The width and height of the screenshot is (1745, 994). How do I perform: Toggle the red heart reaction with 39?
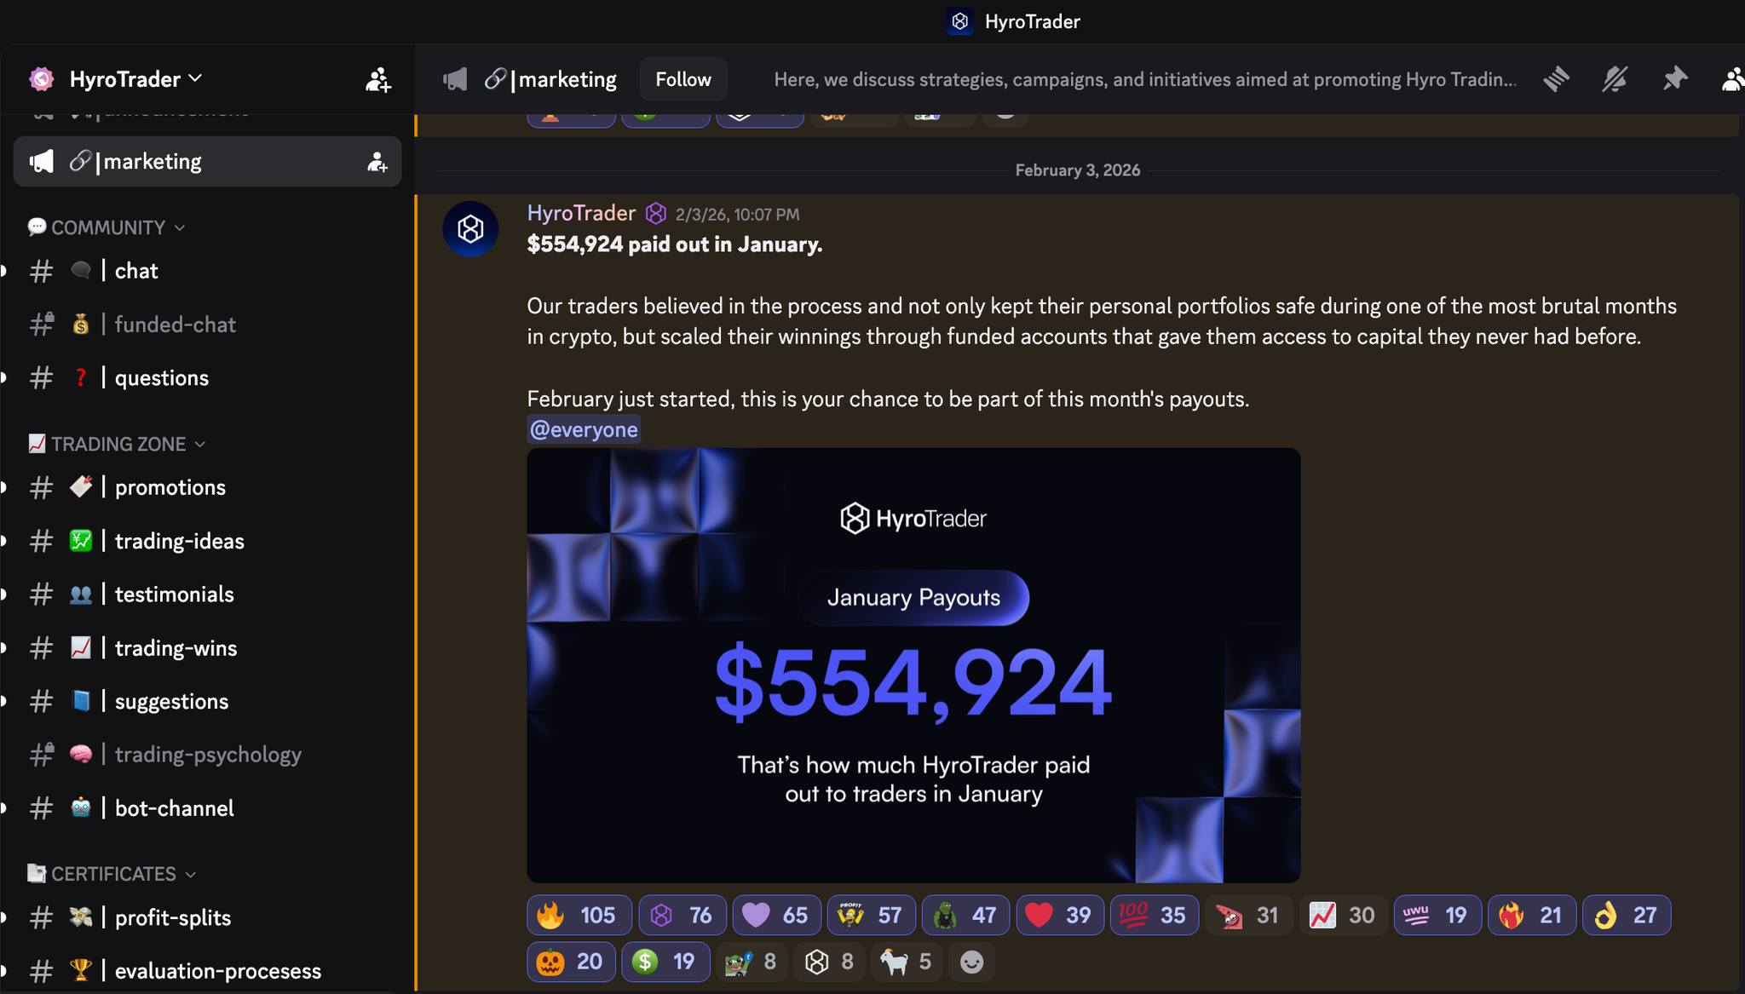[x=1060, y=915]
